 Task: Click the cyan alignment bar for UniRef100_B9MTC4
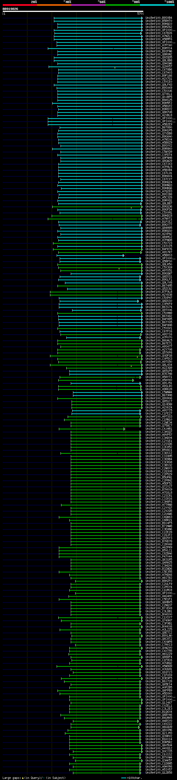95,48
